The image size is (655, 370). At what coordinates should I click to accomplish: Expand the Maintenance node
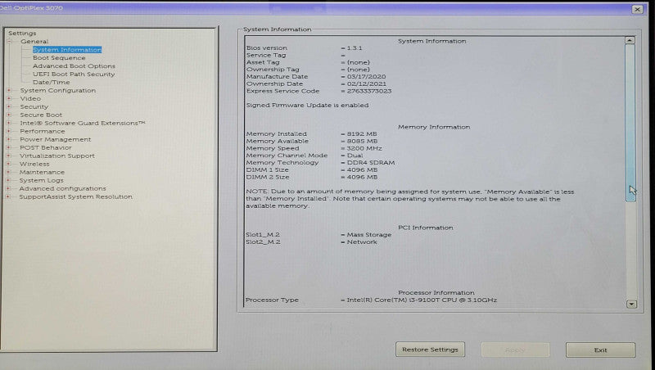pos(9,172)
